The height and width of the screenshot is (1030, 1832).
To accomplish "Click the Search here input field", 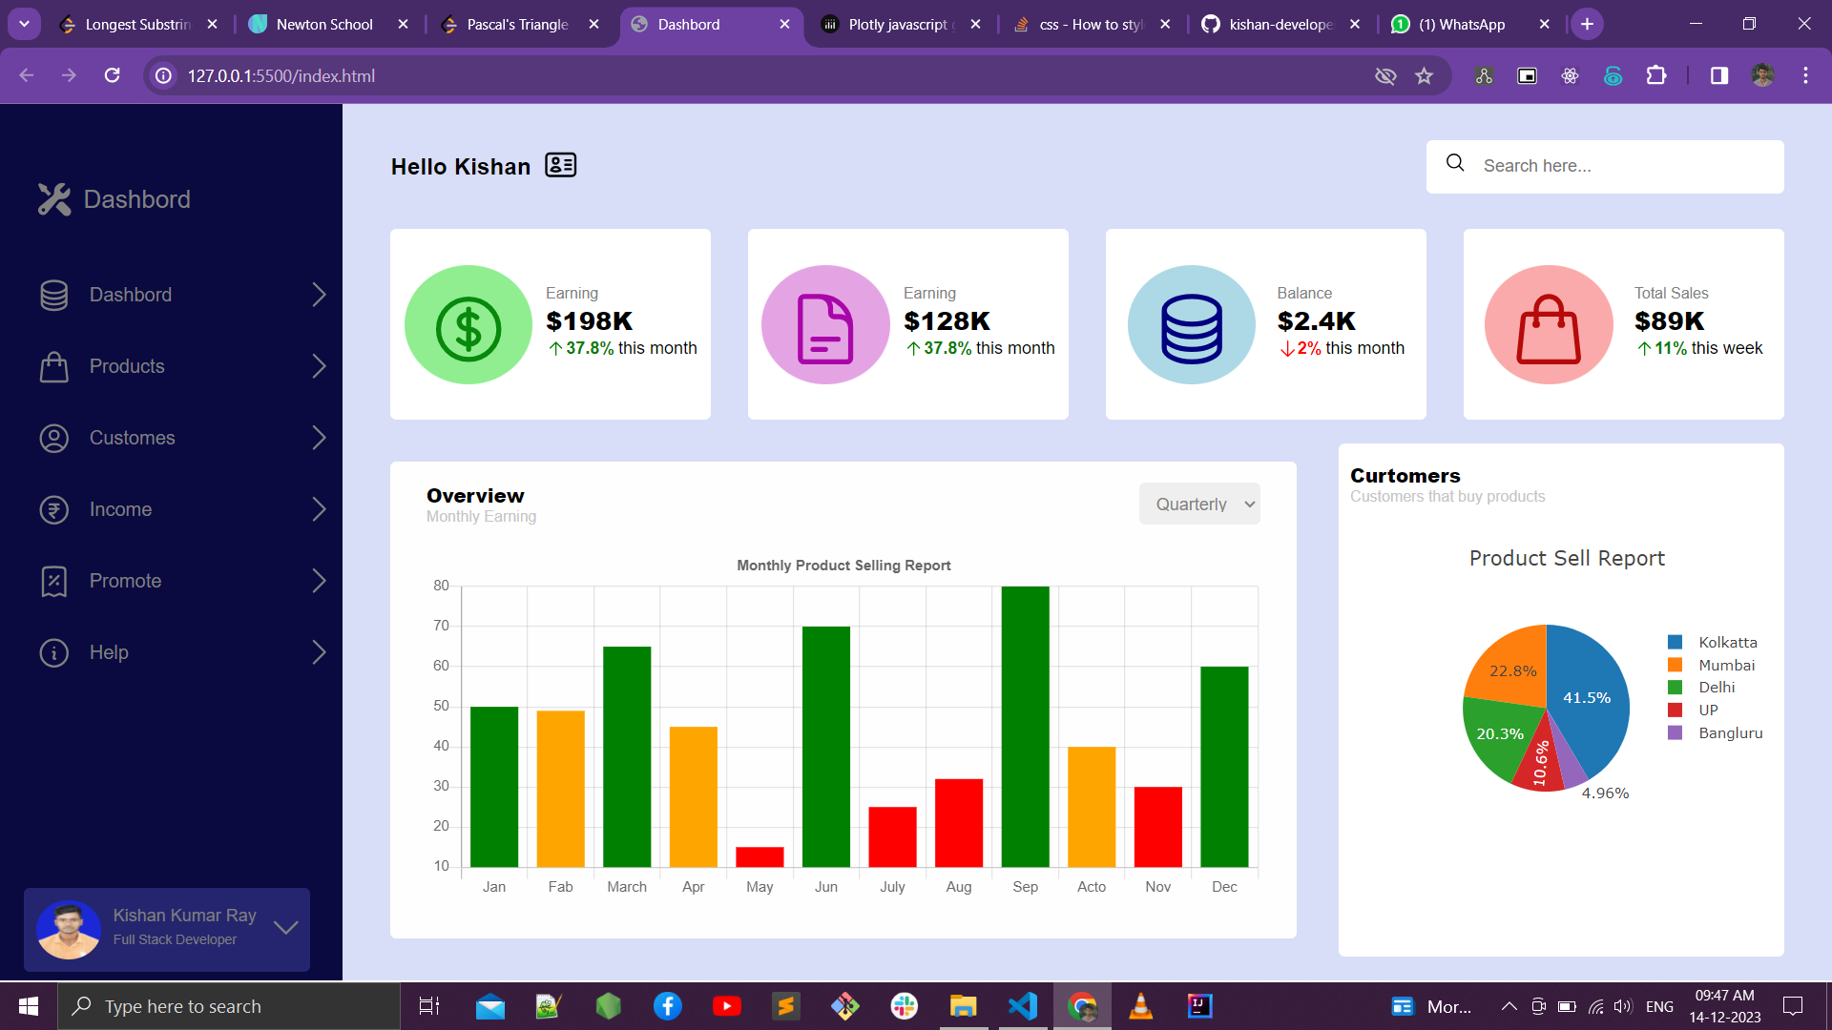I will tap(1606, 166).
